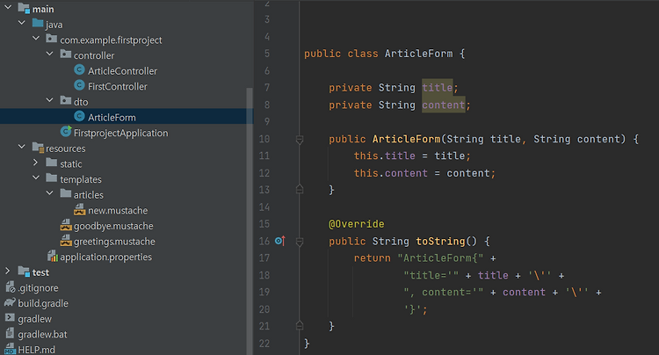
Task: Click the java folder icon
Action: click(x=38, y=23)
